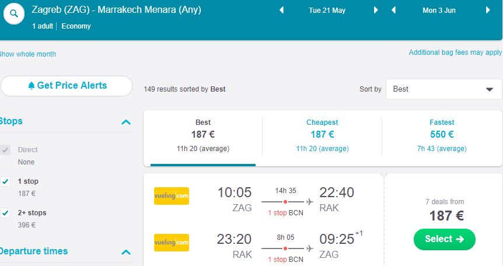Uncheck the 1 stop filter

6,181
